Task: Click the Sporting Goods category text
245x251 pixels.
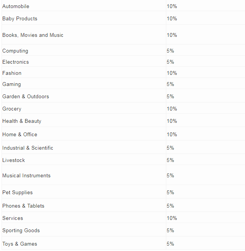Action: pyautogui.click(x=21, y=231)
